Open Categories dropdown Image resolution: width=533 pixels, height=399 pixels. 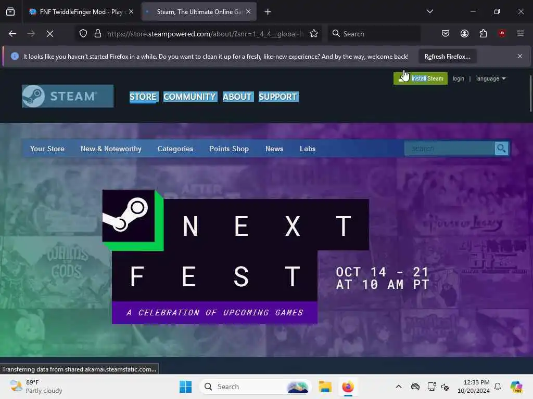(x=175, y=149)
